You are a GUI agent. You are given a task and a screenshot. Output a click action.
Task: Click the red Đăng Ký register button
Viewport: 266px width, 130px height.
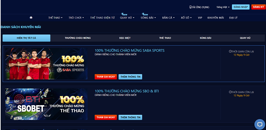click(x=259, y=7)
